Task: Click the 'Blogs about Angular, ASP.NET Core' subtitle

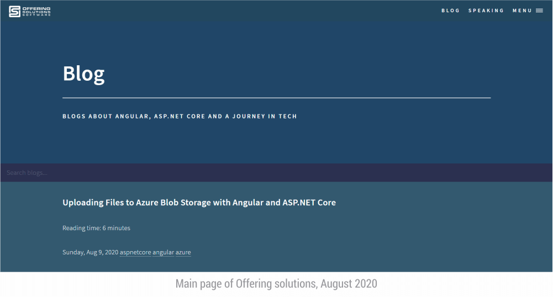Action: tap(180, 116)
